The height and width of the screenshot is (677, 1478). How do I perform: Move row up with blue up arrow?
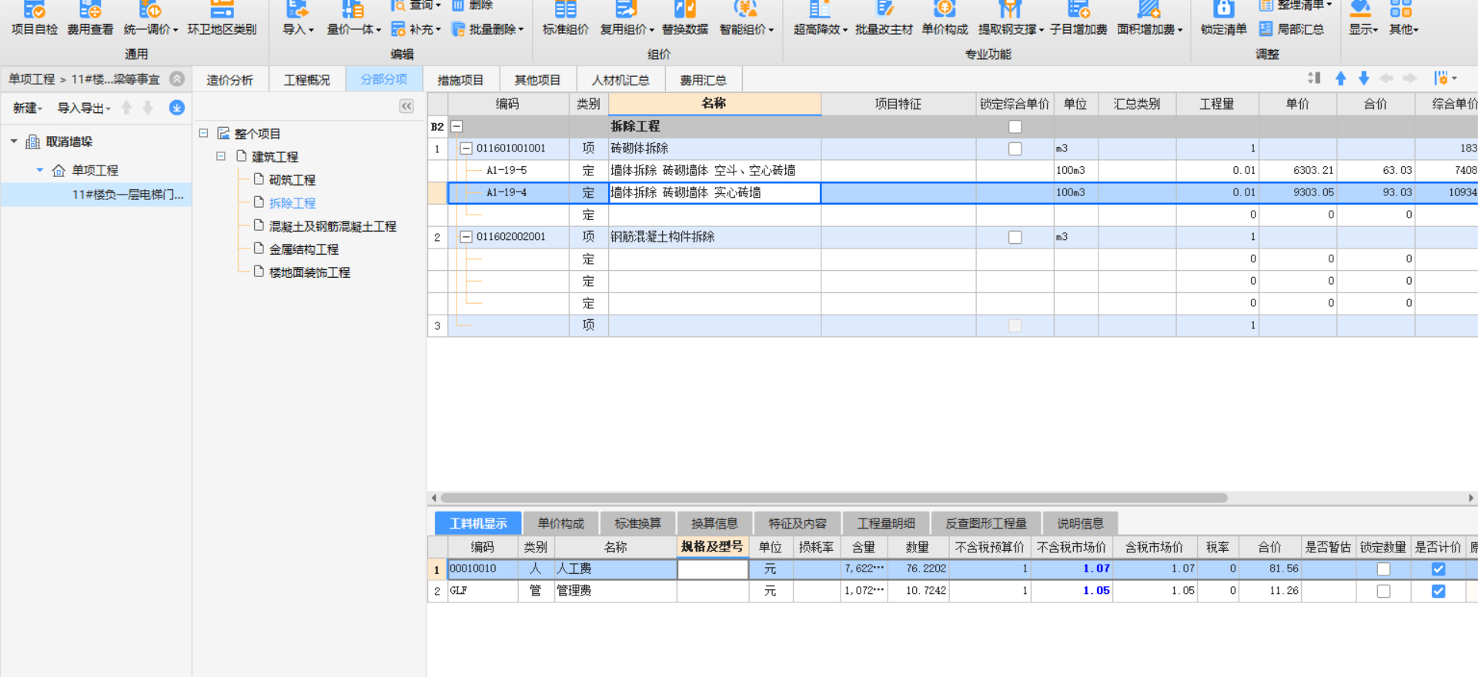click(x=1340, y=78)
